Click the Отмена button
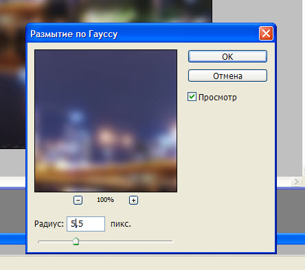Screen dimensions: 305x270 click(227, 76)
